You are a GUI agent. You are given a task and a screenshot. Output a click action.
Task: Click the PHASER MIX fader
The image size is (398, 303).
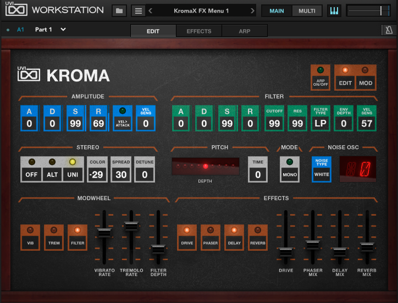click(313, 245)
